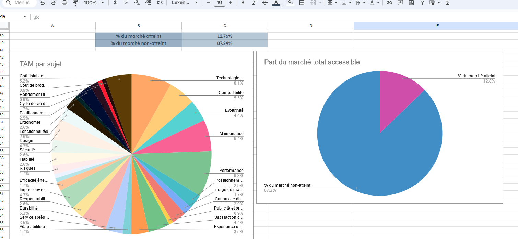This screenshot has width=518, height=239.
Task: Open the 100% zoom dropdown
Action: [94, 3]
